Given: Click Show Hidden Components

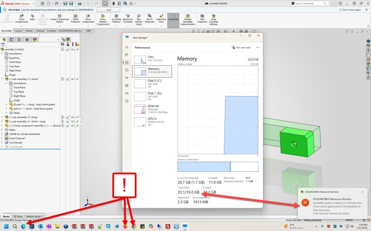Looking at the screenshot, I should point(103,20).
